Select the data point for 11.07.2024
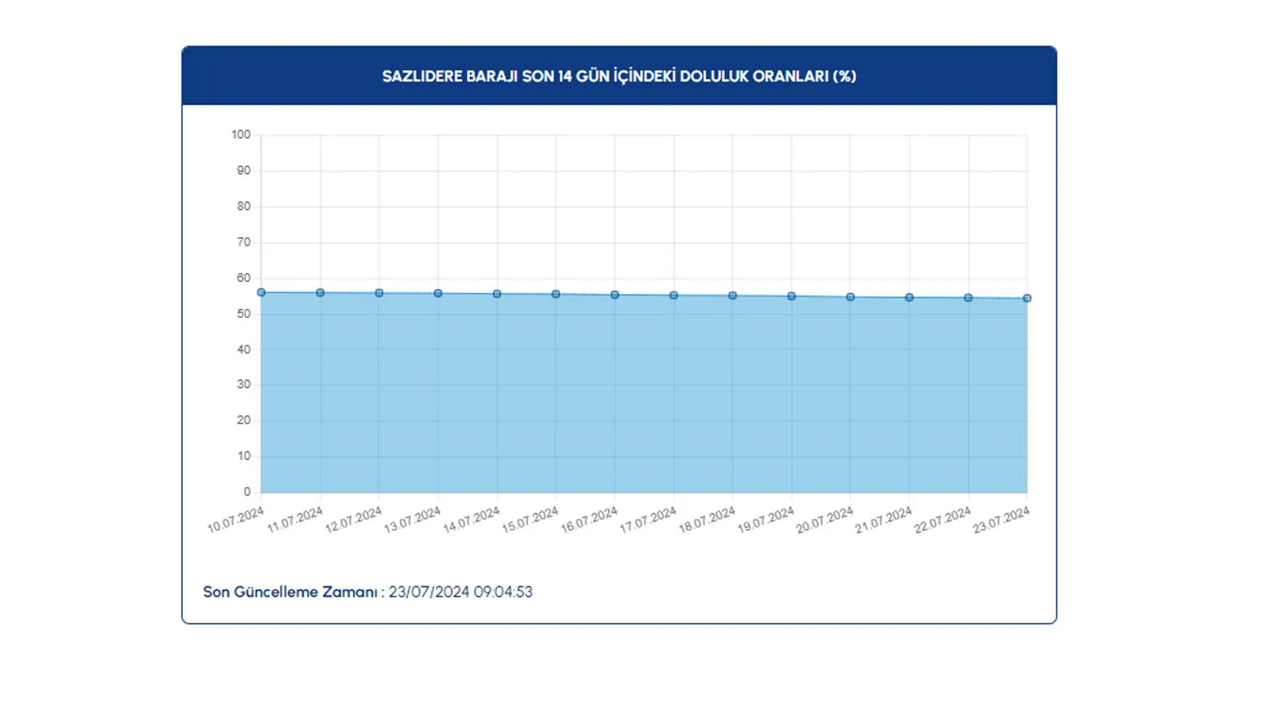 [320, 292]
